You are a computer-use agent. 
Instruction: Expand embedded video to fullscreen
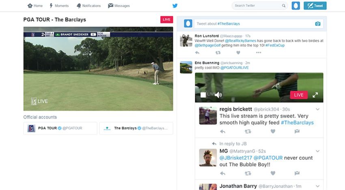(315, 95)
